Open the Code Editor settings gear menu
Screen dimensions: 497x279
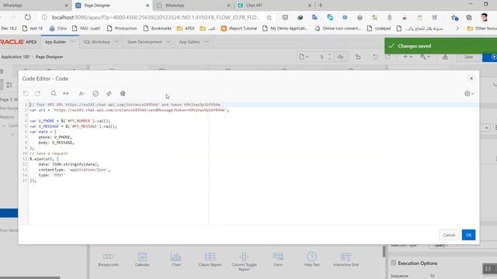(469, 93)
